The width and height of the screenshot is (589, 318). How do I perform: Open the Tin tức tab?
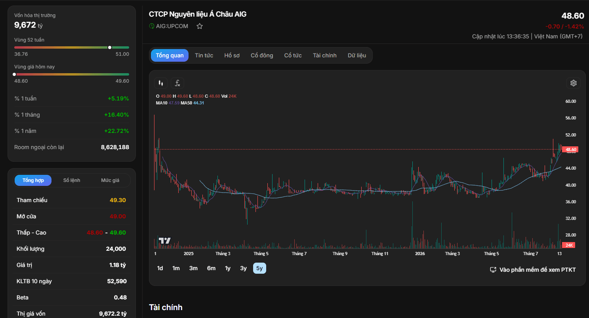click(x=204, y=55)
